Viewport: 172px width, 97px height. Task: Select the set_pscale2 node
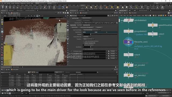(128, 65)
